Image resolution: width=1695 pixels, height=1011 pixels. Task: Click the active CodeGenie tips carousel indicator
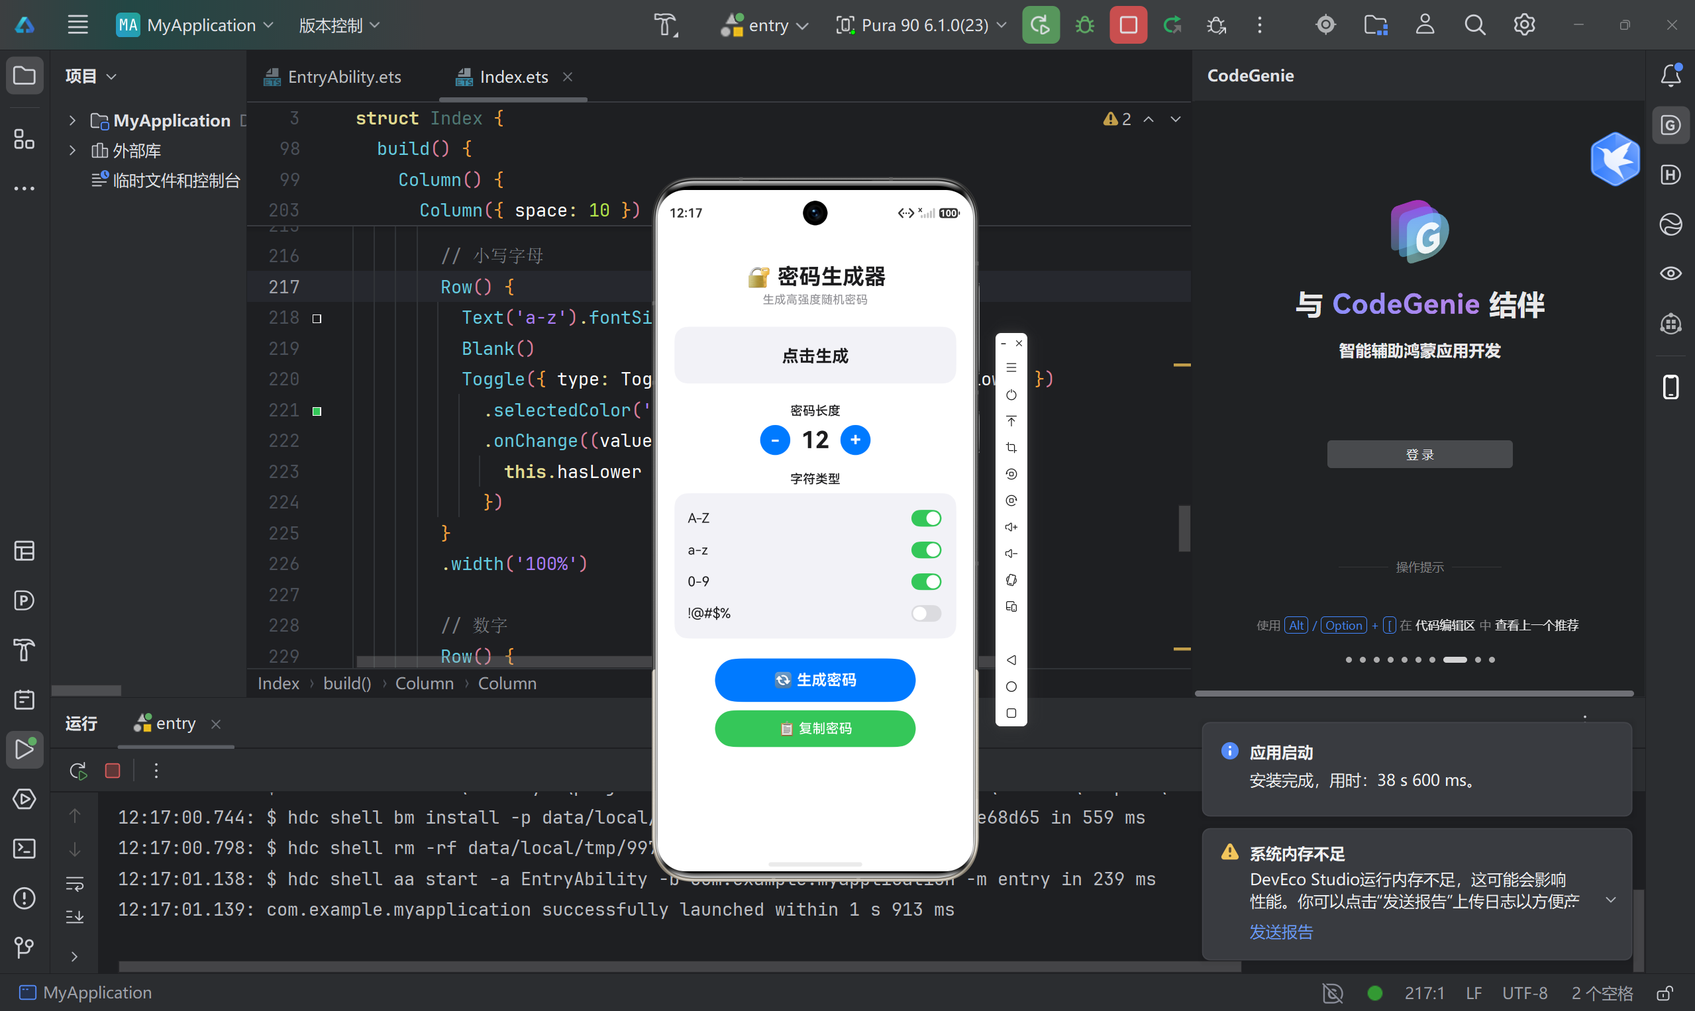(1455, 659)
